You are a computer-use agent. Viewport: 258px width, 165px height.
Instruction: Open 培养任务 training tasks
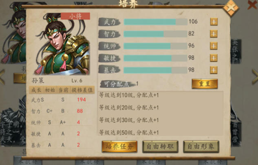click(119, 146)
